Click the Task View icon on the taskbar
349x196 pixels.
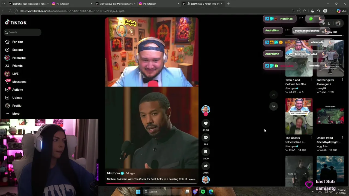tap(187, 192)
